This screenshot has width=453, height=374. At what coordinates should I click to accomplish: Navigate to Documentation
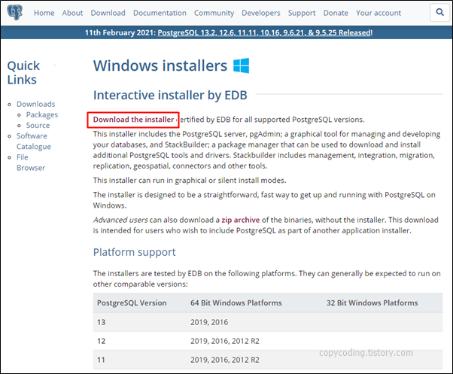click(x=160, y=13)
